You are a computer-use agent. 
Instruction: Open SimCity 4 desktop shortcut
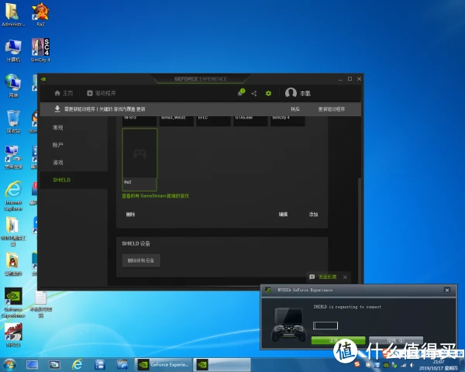40,50
